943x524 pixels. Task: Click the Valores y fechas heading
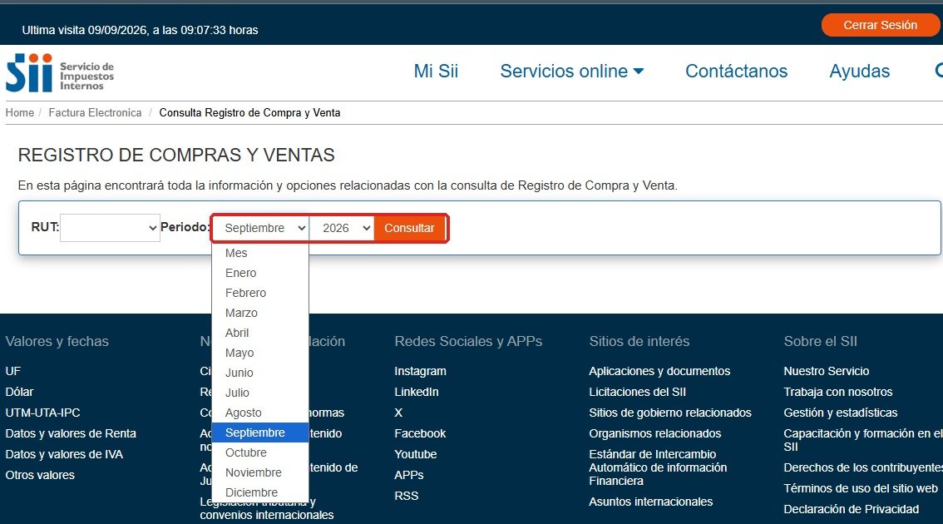click(x=57, y=341)
